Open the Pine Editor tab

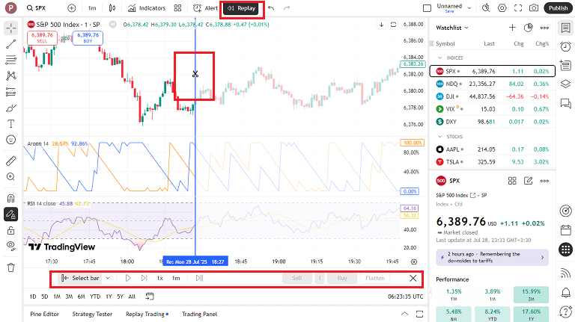(x=45, y=314)
